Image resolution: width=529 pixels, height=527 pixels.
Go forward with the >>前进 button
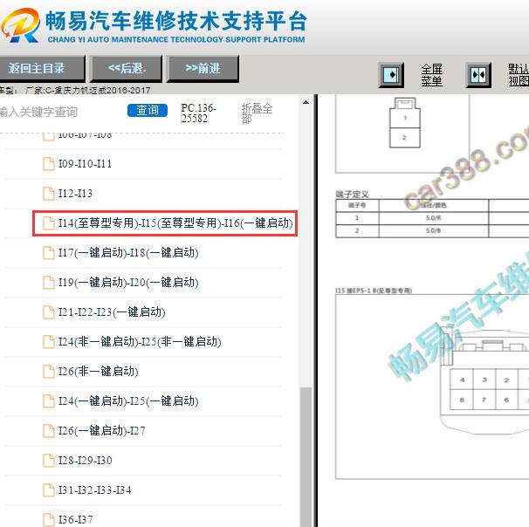click(x=203, y=68)
